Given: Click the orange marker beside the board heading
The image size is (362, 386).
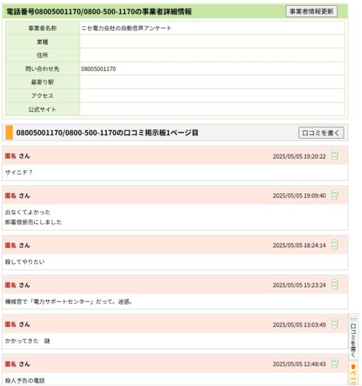Looking at the screenshot, I should tap(9, 132).
